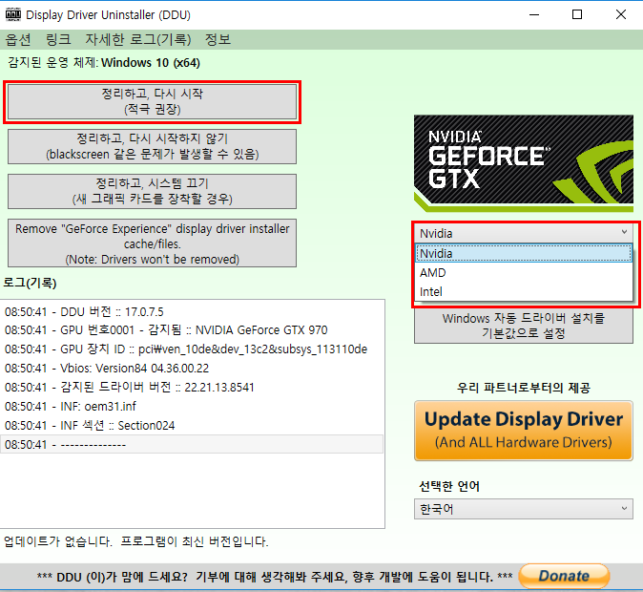
Task: Select Nvidia from the vendor list
Action: pos(524,253)
